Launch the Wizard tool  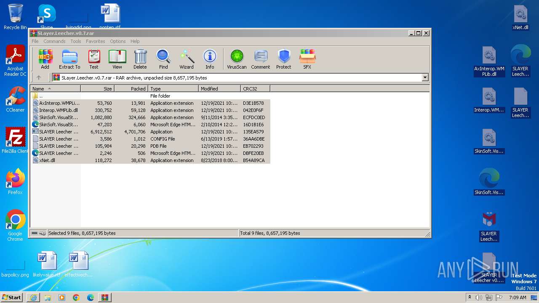(x=187, y=59)
